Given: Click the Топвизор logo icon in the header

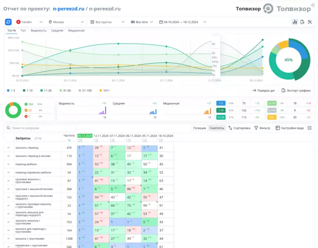Looking at the screenshot, I should 268,9.
